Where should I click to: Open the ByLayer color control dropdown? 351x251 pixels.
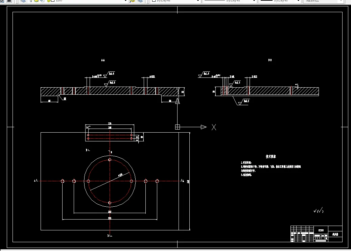pos(198,1)
